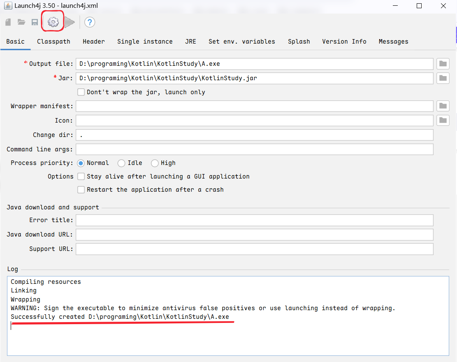Browse for the Jar file folder icon
The height and width of the screenshot is (362, 457).
point(443,78)
